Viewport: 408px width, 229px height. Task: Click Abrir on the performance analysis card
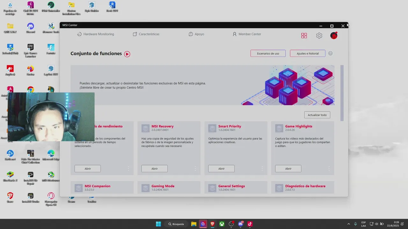(x=88, y=169)
